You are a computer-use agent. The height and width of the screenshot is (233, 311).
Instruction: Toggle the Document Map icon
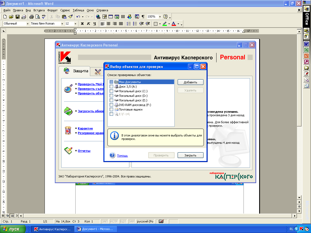pos(137,17)
